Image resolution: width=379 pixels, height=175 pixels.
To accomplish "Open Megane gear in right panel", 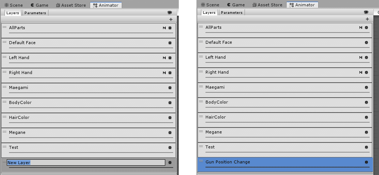I will point(367,132).
